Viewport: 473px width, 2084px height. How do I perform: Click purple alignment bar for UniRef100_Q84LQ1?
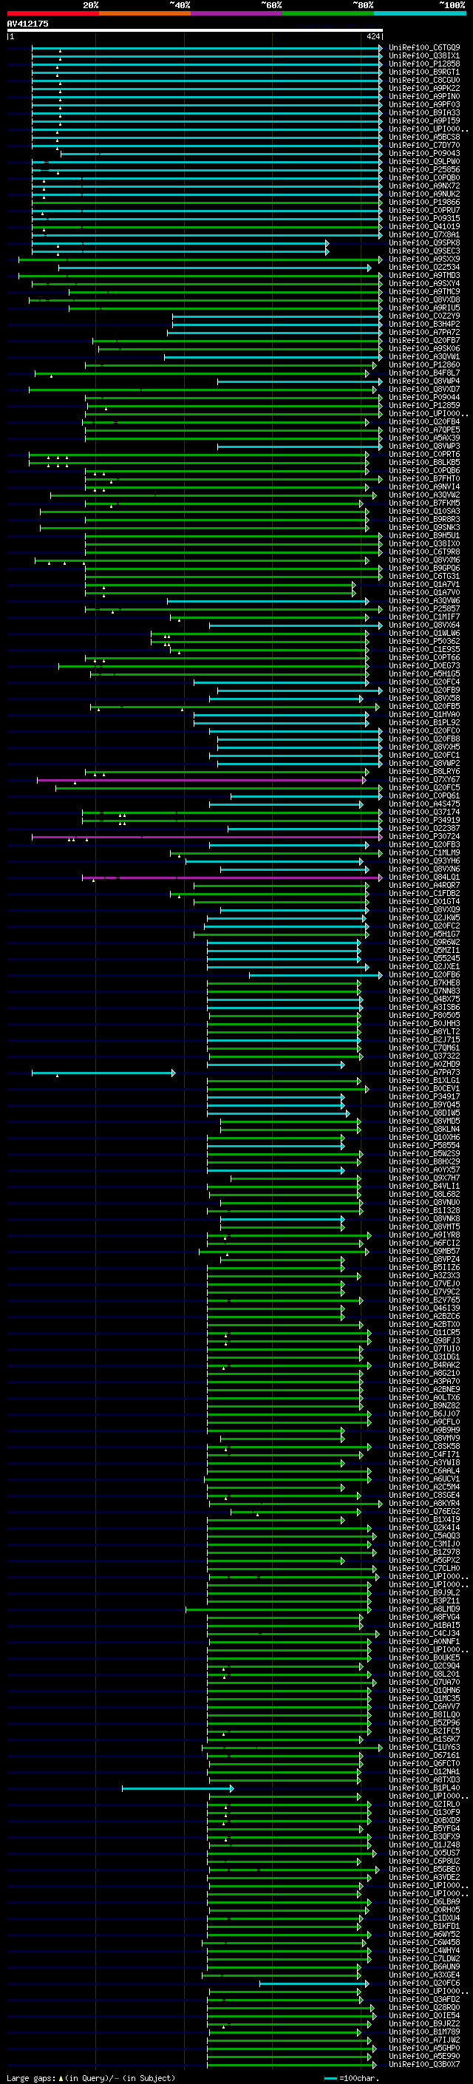(232, 877)
